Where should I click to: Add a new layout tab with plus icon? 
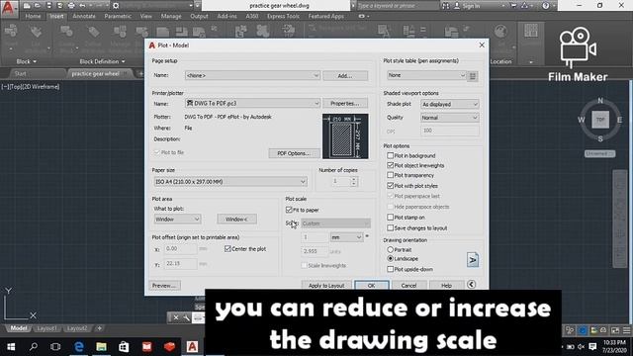coord(99,328)
